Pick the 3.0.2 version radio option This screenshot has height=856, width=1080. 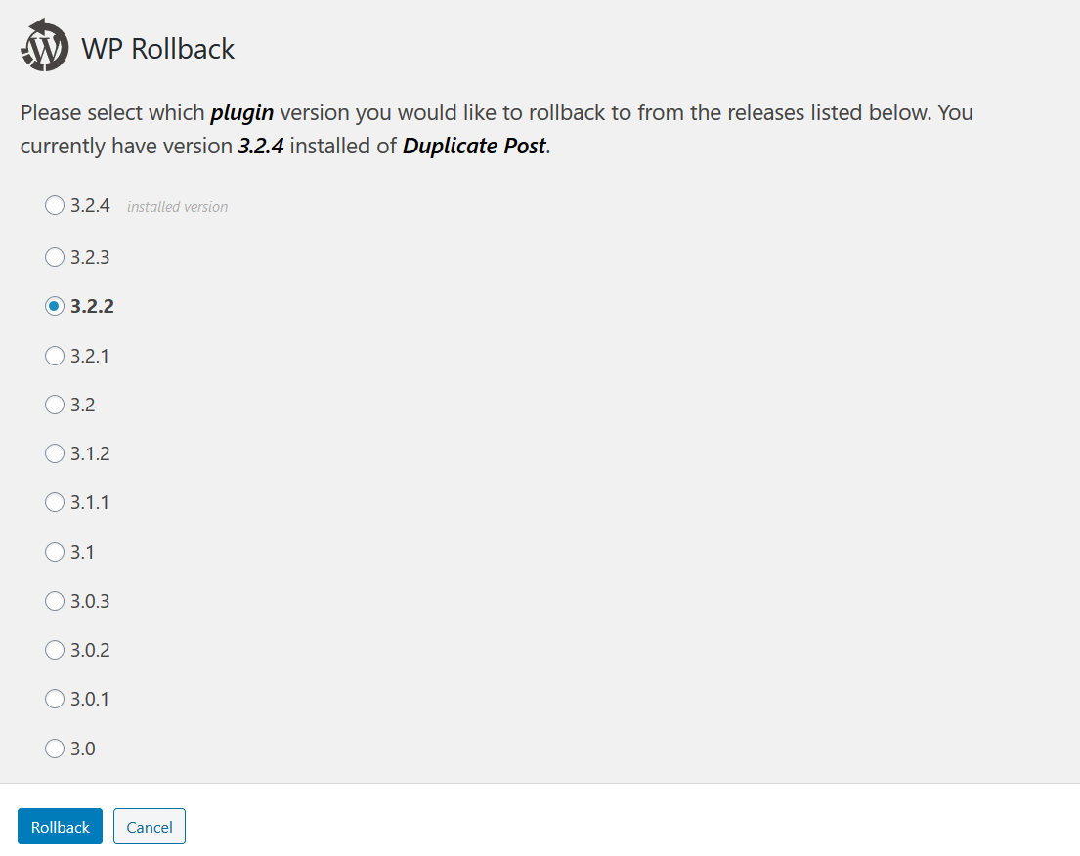tap(55, 650)
